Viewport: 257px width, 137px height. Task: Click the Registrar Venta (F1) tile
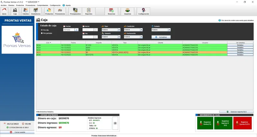[205, 123]
